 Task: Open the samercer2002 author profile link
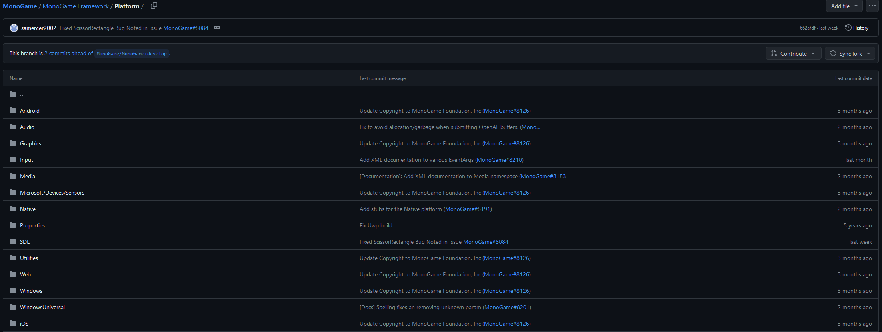(x=39, y=28)
